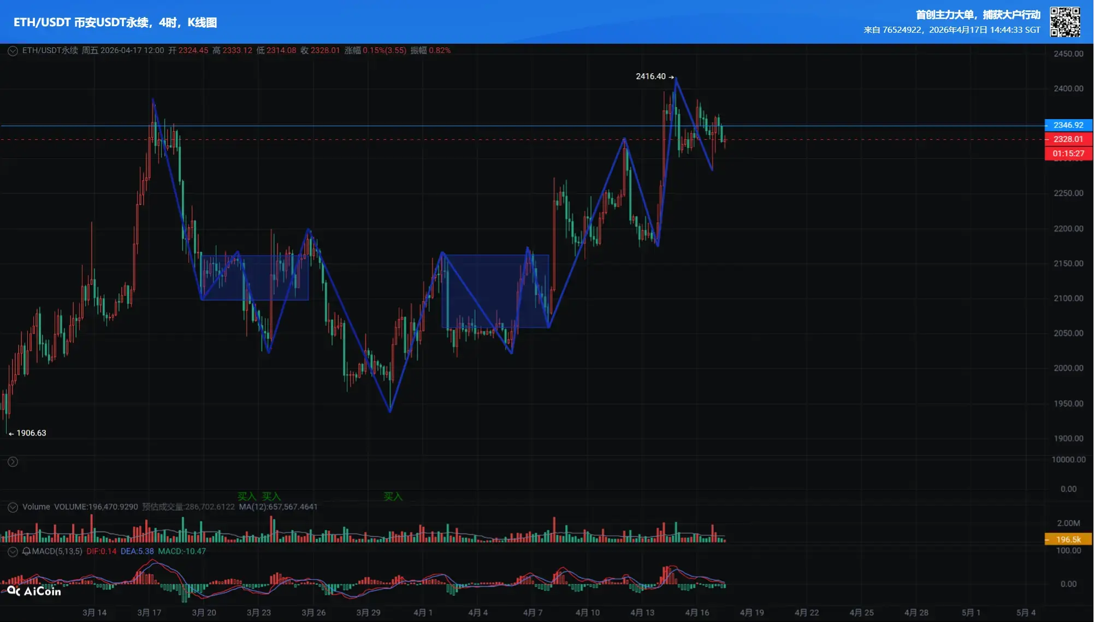Collapse the Volume indicator pane chevron
This screenshot has width=1094, height=622.
(13, 507)
